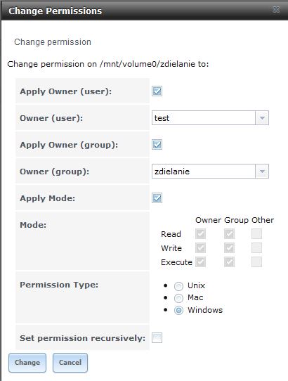This screenshot has width=288, height=381.
Task: Uncheck the Apply Mode checkbox
Action: tap(157, 198)
